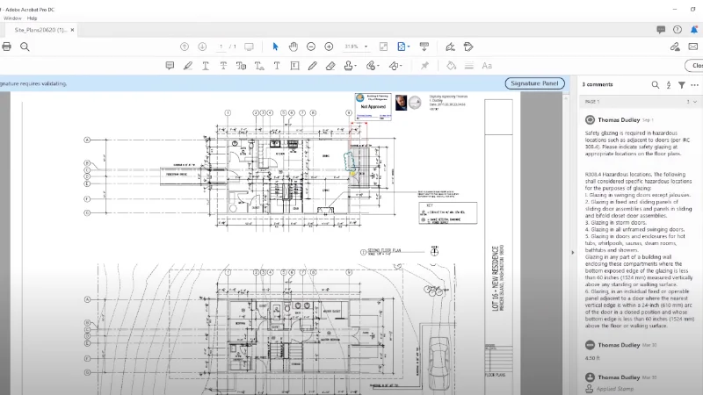Select the Replace text tool
Screen dimensions: 703x395
click(x=241, y=66)
